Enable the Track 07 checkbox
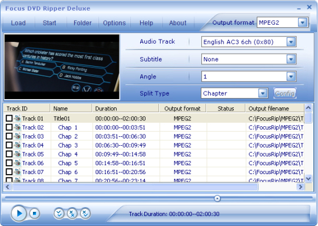 click(9, 172)
